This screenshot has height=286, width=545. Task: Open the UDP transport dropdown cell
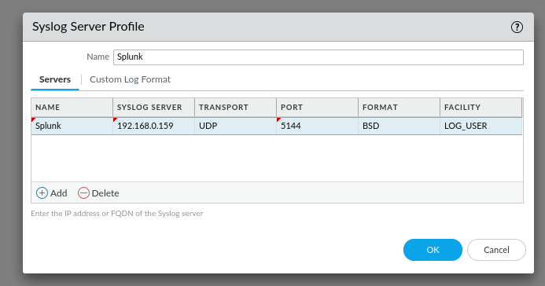(x=236, y=126)
